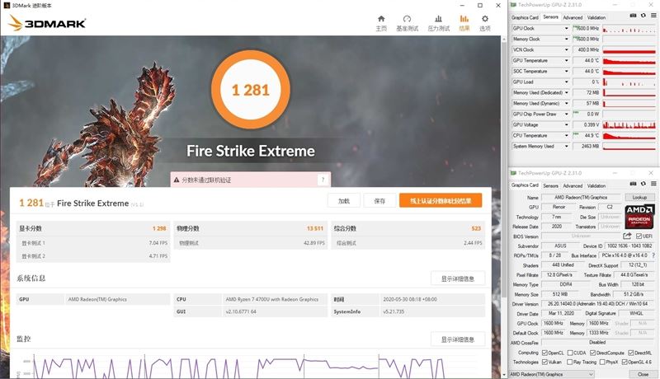
Task: Open the 压力测试 stress test icon
Action: click(x=438, y=19)
